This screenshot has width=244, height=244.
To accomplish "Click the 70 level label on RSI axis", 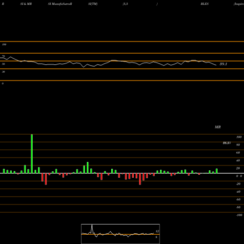I will tap(3, 56).
